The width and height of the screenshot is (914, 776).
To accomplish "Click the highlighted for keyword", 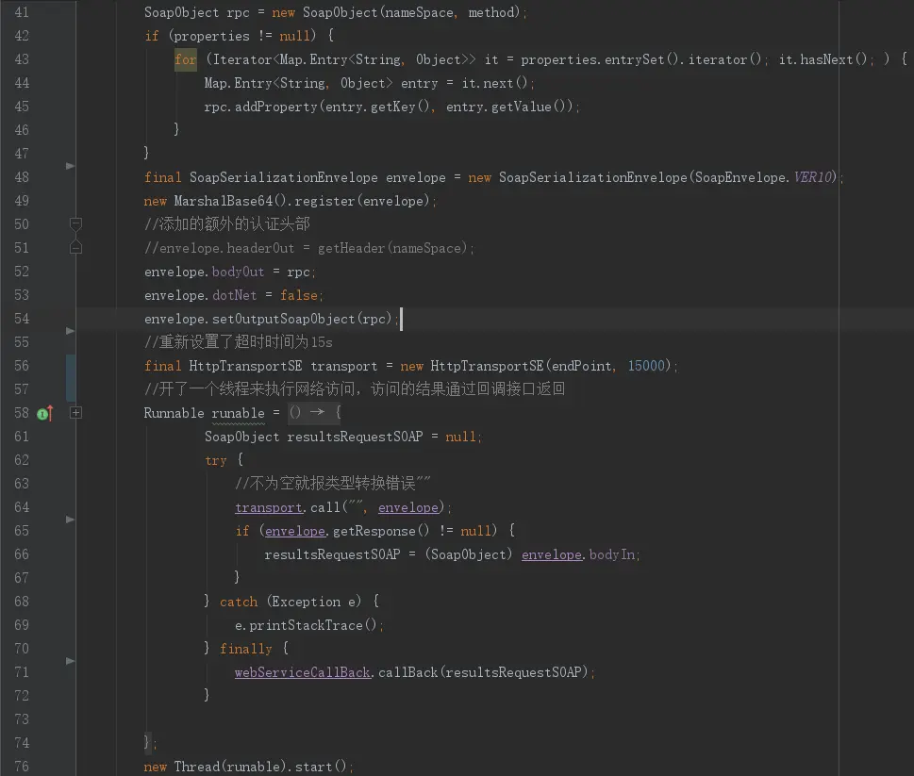I will (186, 59).
